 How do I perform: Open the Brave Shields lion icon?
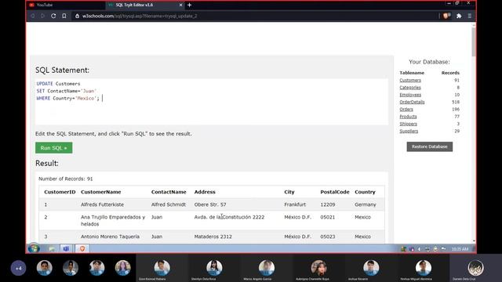pyautogui.click(x=446, y=16)
